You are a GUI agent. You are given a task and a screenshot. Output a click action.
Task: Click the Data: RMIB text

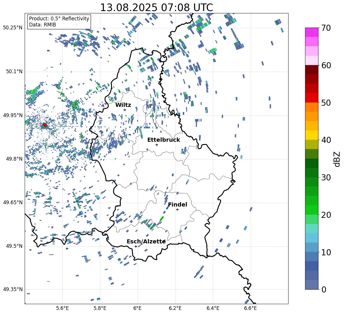click(42, 25)
